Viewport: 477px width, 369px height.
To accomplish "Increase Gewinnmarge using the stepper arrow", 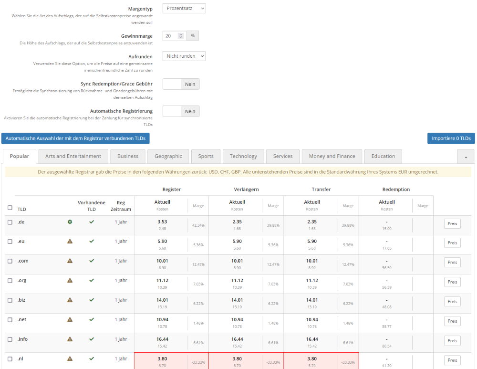I will coord(180,33).
